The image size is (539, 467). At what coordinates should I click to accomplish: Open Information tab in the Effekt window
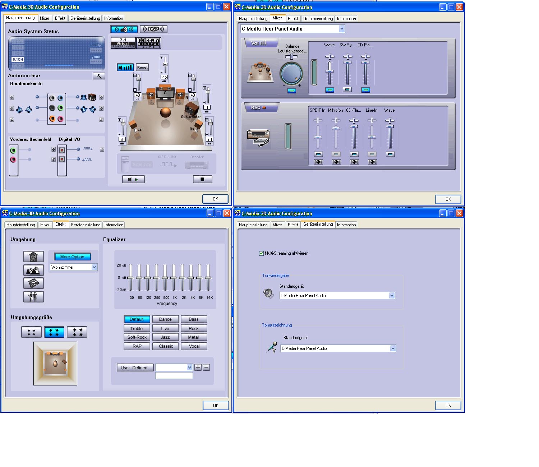point(114,225)
